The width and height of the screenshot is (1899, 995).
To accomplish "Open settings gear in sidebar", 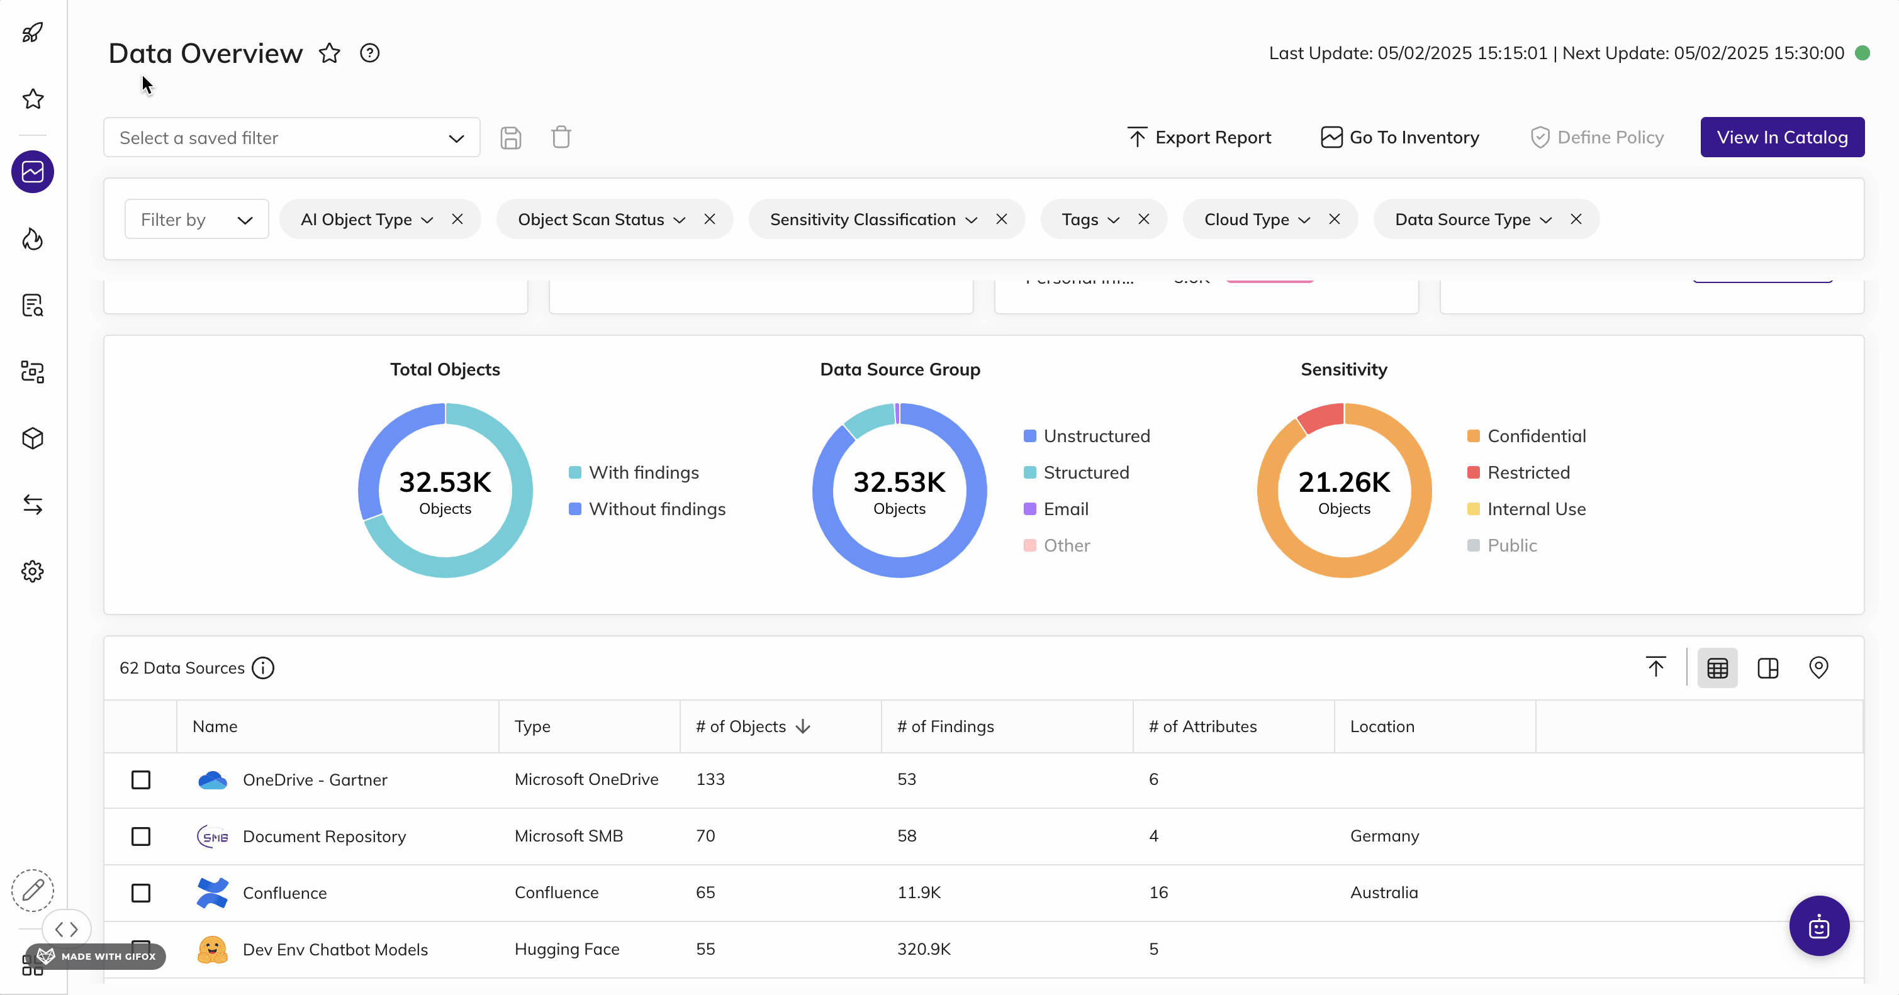I will 33,571.
